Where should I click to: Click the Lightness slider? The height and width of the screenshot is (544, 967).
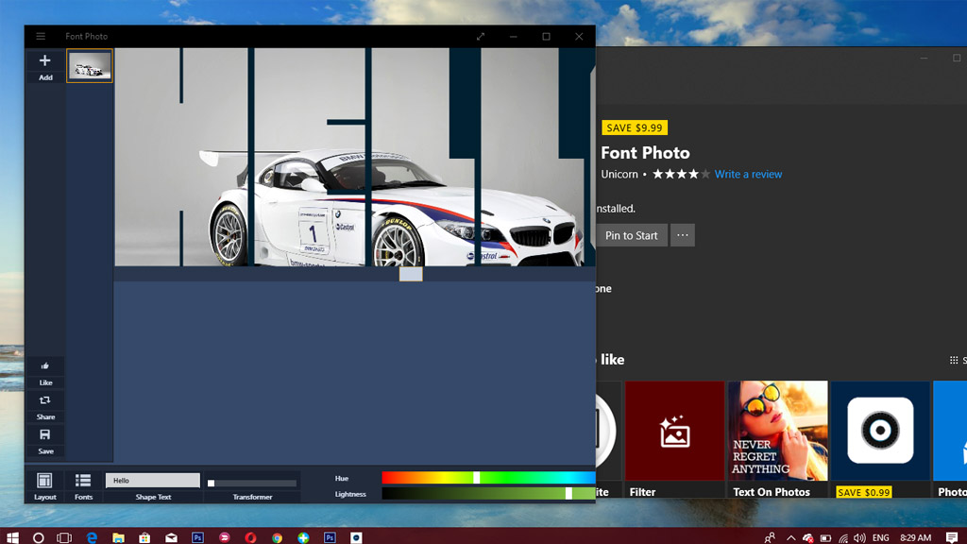click(488, 493)
